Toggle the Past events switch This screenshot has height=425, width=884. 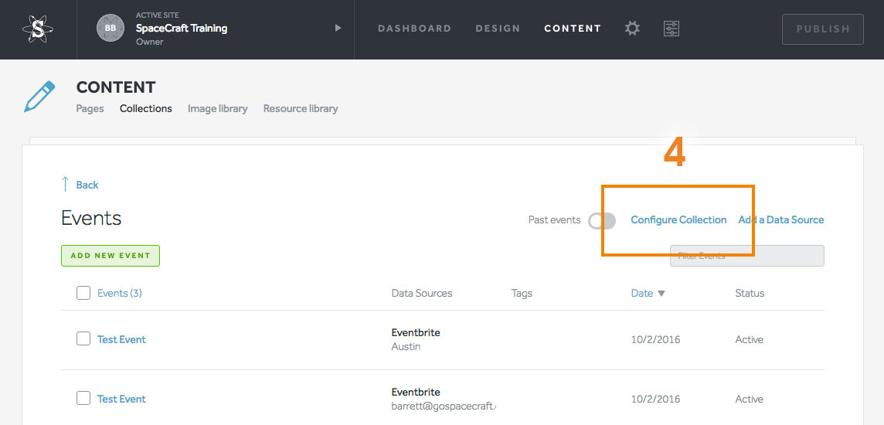point(602,221)
